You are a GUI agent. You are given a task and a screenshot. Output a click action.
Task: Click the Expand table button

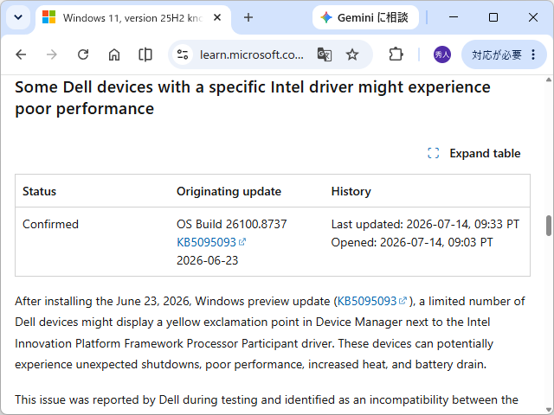[474, 153]
